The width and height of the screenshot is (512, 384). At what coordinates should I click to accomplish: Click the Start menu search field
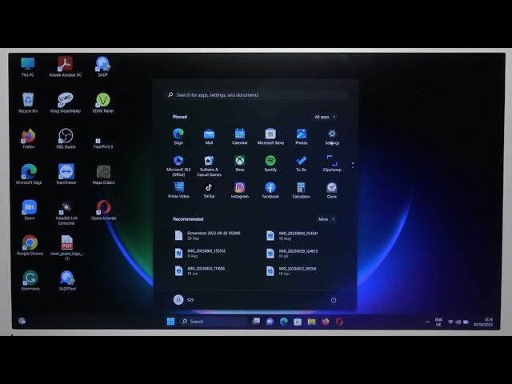254,95
